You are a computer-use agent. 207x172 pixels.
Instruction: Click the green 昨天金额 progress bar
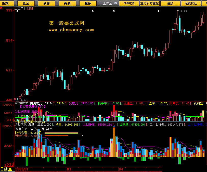(61, 133)
